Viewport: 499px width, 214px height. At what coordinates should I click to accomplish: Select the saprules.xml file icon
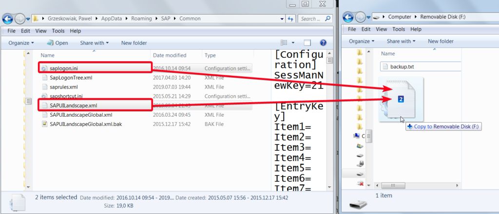point(44,87)
